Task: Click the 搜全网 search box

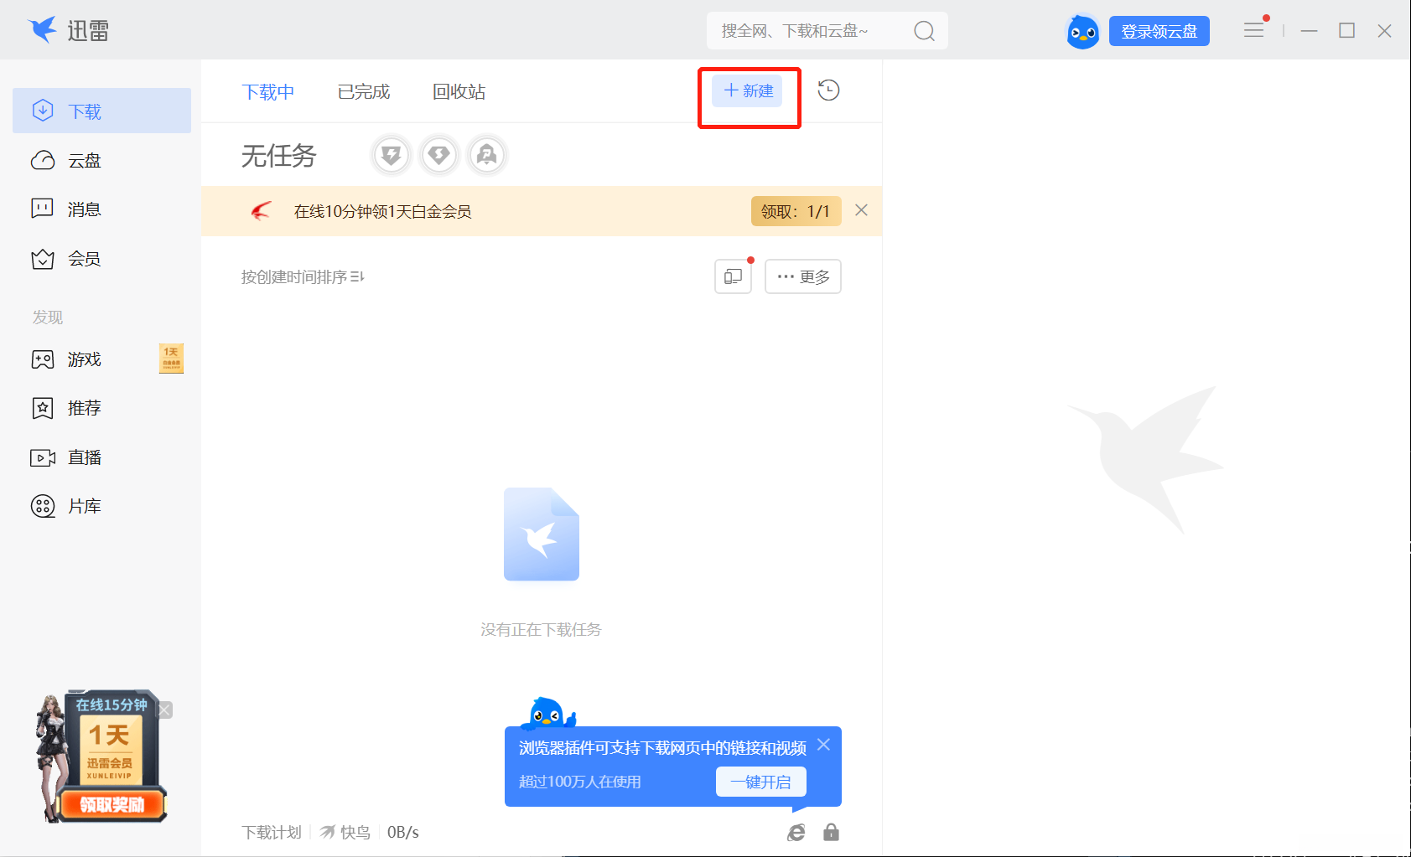Action: click(805, 30)
